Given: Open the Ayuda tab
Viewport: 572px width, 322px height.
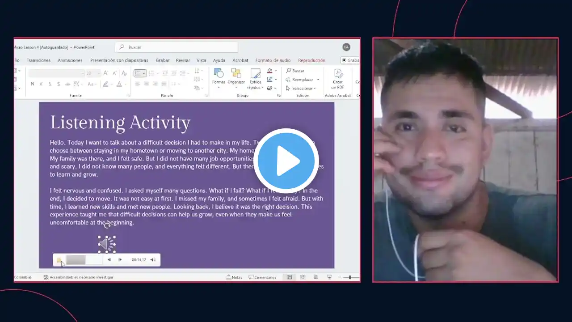Looking at the screenshot, I should click(x=219, y=60).
